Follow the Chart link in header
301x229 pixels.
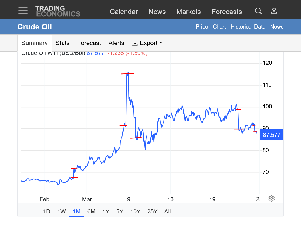pyautogui.click(x=219, y=27)
